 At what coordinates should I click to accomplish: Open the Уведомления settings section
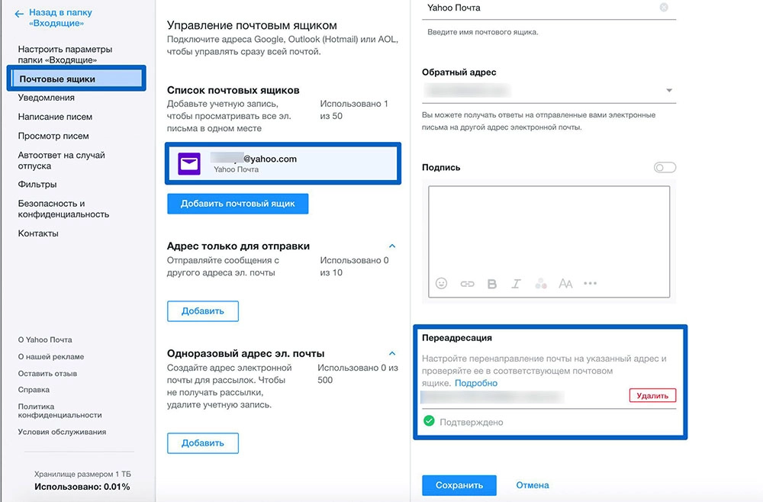point(47,98)
